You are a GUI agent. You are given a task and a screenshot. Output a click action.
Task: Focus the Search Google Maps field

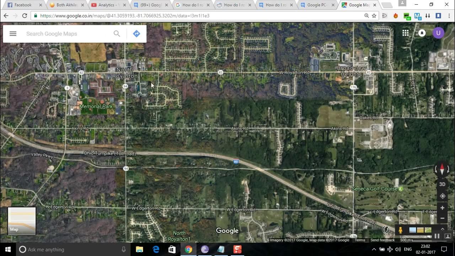68,34
